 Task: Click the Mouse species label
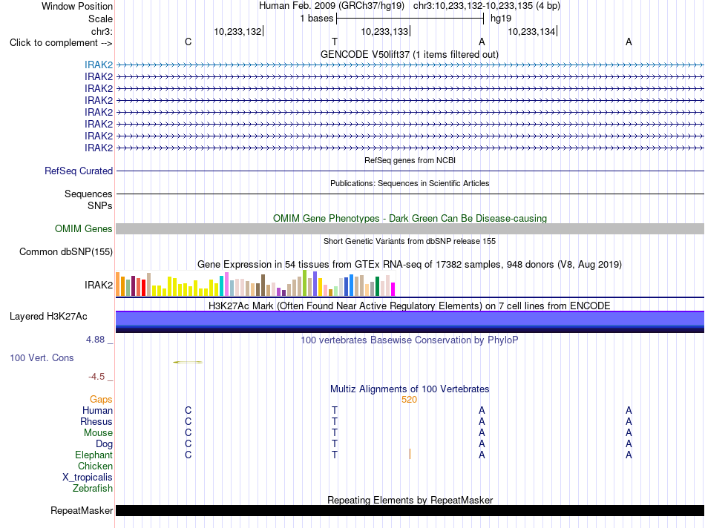98,433
